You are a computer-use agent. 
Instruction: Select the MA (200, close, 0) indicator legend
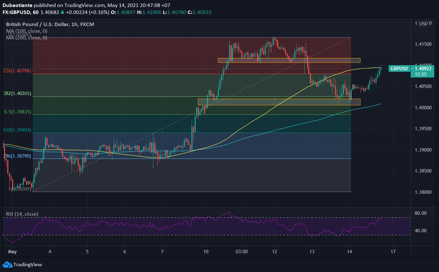click(x=27, y=38)
